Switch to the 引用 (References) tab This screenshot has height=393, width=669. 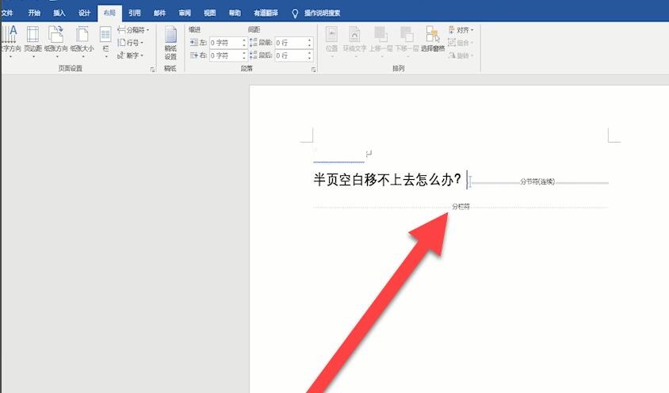135,13
